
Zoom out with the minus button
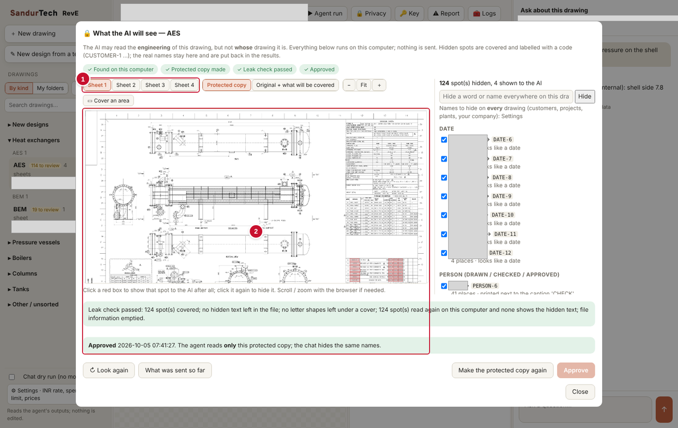click(349, 85)
